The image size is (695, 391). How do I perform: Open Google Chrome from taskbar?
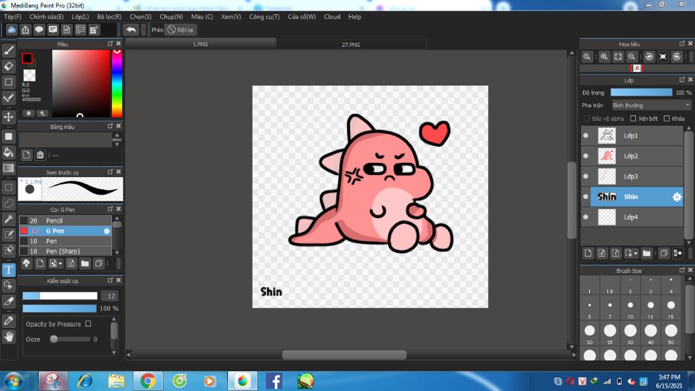point(147,381)
